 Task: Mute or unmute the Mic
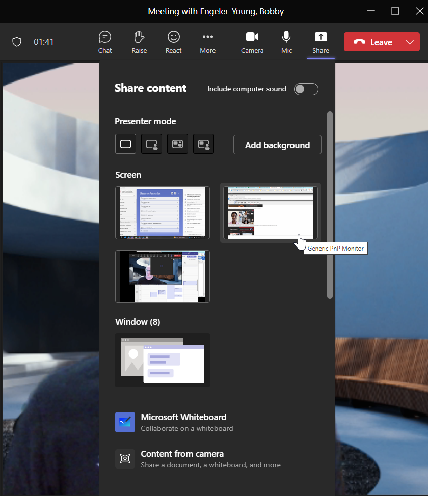(x=286, y=42)
